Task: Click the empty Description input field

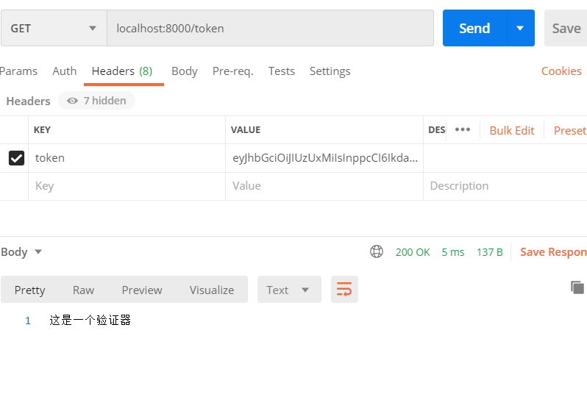Action: (505, 186)
